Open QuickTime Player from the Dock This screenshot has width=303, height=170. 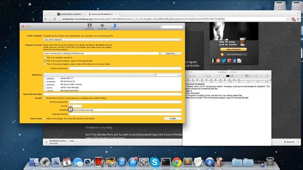[x=210, y=162]
